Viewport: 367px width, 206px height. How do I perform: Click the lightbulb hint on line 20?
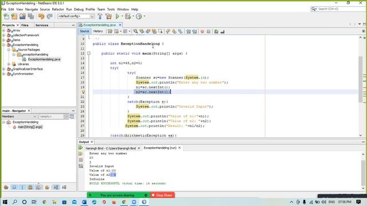coord(83,92)
